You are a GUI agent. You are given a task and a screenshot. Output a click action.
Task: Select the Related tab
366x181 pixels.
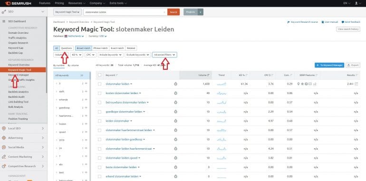pos(131,48)
